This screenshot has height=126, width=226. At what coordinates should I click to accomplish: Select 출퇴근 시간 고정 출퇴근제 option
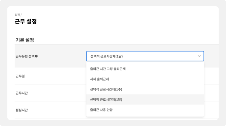pos(108,69)
